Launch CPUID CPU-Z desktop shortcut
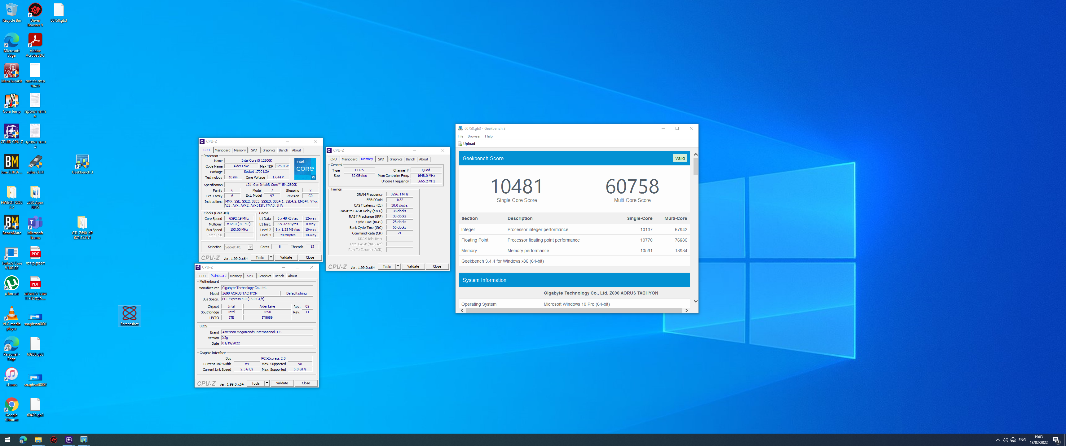1066x446 pixels. click(11, 133)
